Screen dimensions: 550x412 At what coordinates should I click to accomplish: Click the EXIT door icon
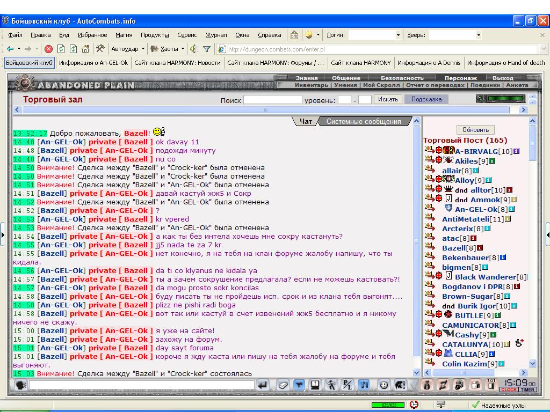coord(491,385)
